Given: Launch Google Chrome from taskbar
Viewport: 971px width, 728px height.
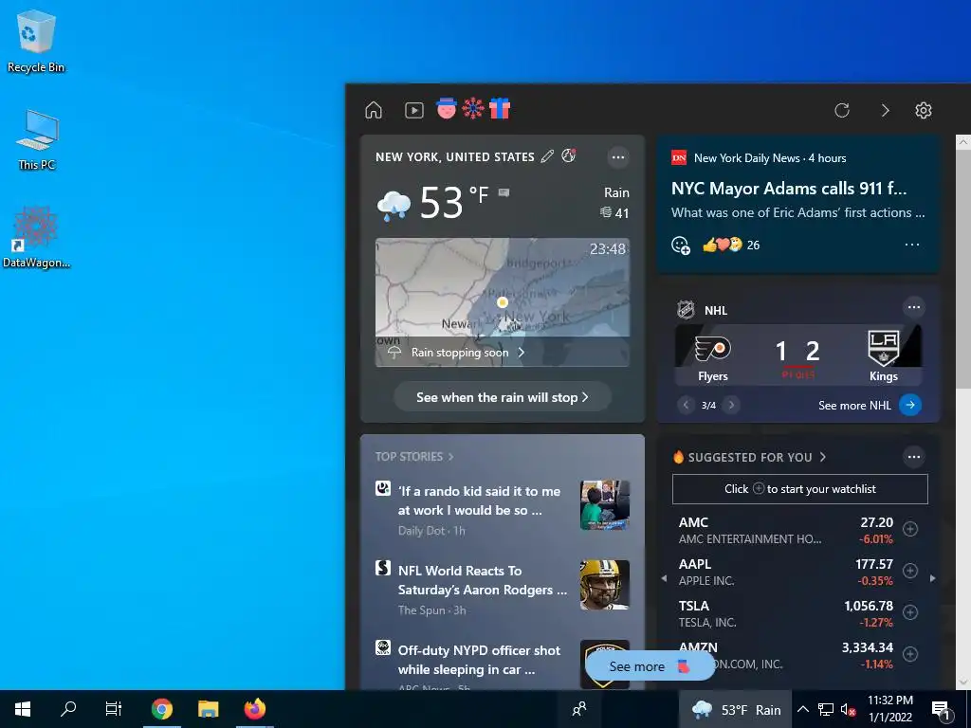Looking at the screenshot, I should click(161, 709).
